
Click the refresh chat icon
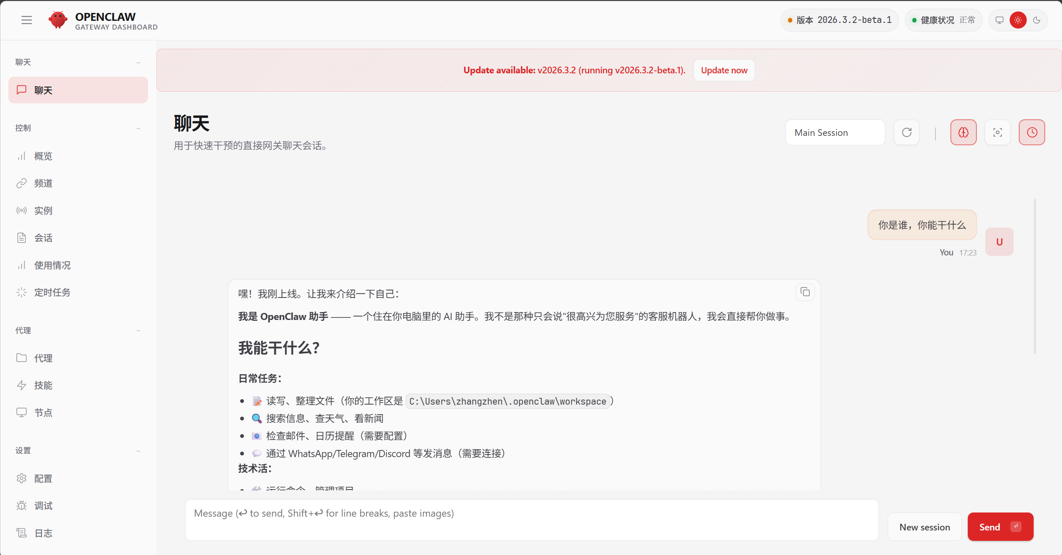click(906, 132)
